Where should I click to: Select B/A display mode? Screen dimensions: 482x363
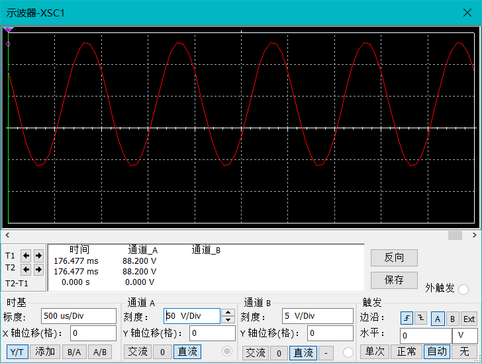click(74, 352)
